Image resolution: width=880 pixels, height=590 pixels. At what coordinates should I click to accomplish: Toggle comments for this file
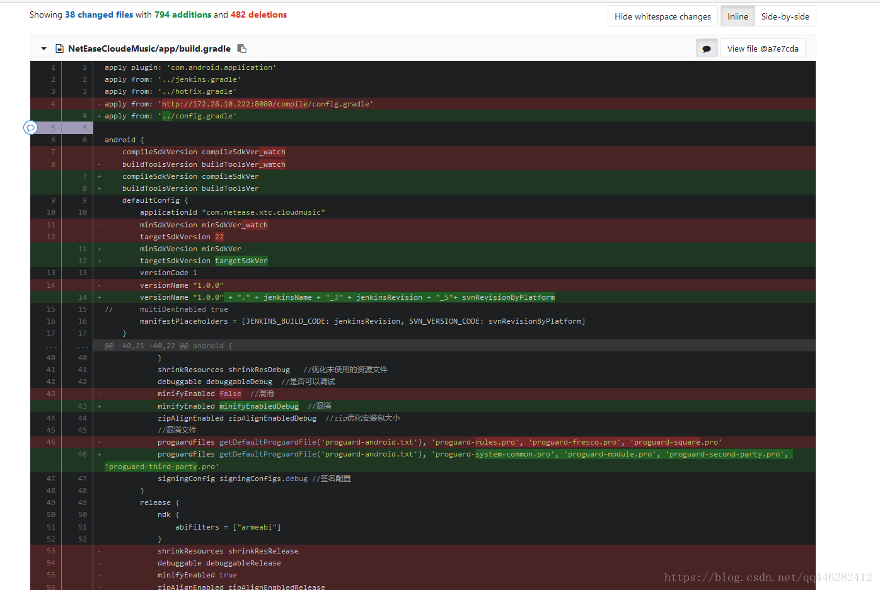pos(707,48)
